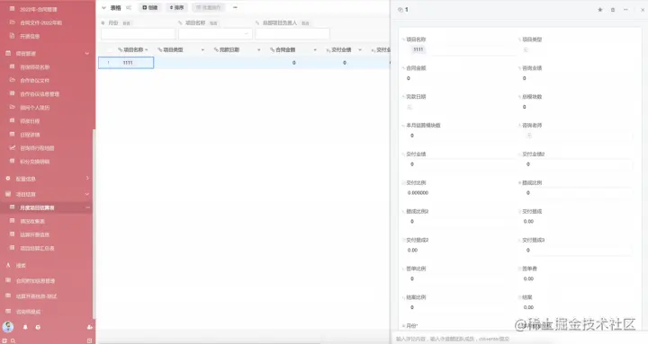Open the chart-icon map item in the sidebar
This screenshot has width=648, height=344.
click(37, 148)
